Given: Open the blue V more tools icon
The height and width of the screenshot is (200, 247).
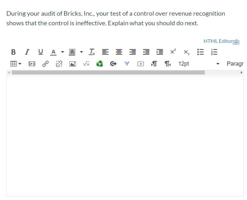Looking at the screenshot, I should (127, 64).
